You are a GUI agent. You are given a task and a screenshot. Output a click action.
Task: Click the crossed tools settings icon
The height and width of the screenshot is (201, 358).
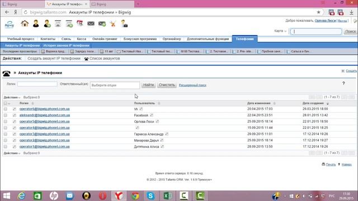click(113, 23)
